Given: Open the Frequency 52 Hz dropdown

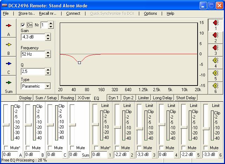Looking at the screenshot, I should (x=48, y=55).
